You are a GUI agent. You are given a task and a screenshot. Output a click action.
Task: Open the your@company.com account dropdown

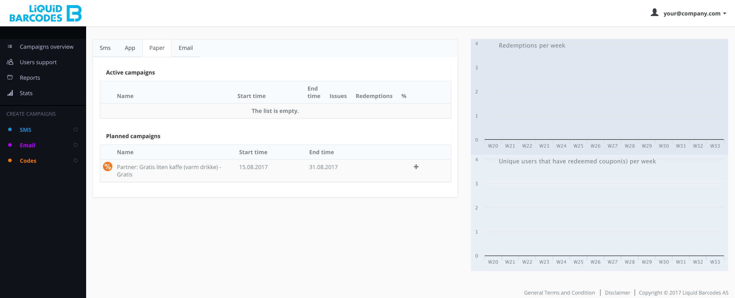[x=695, y=13]
